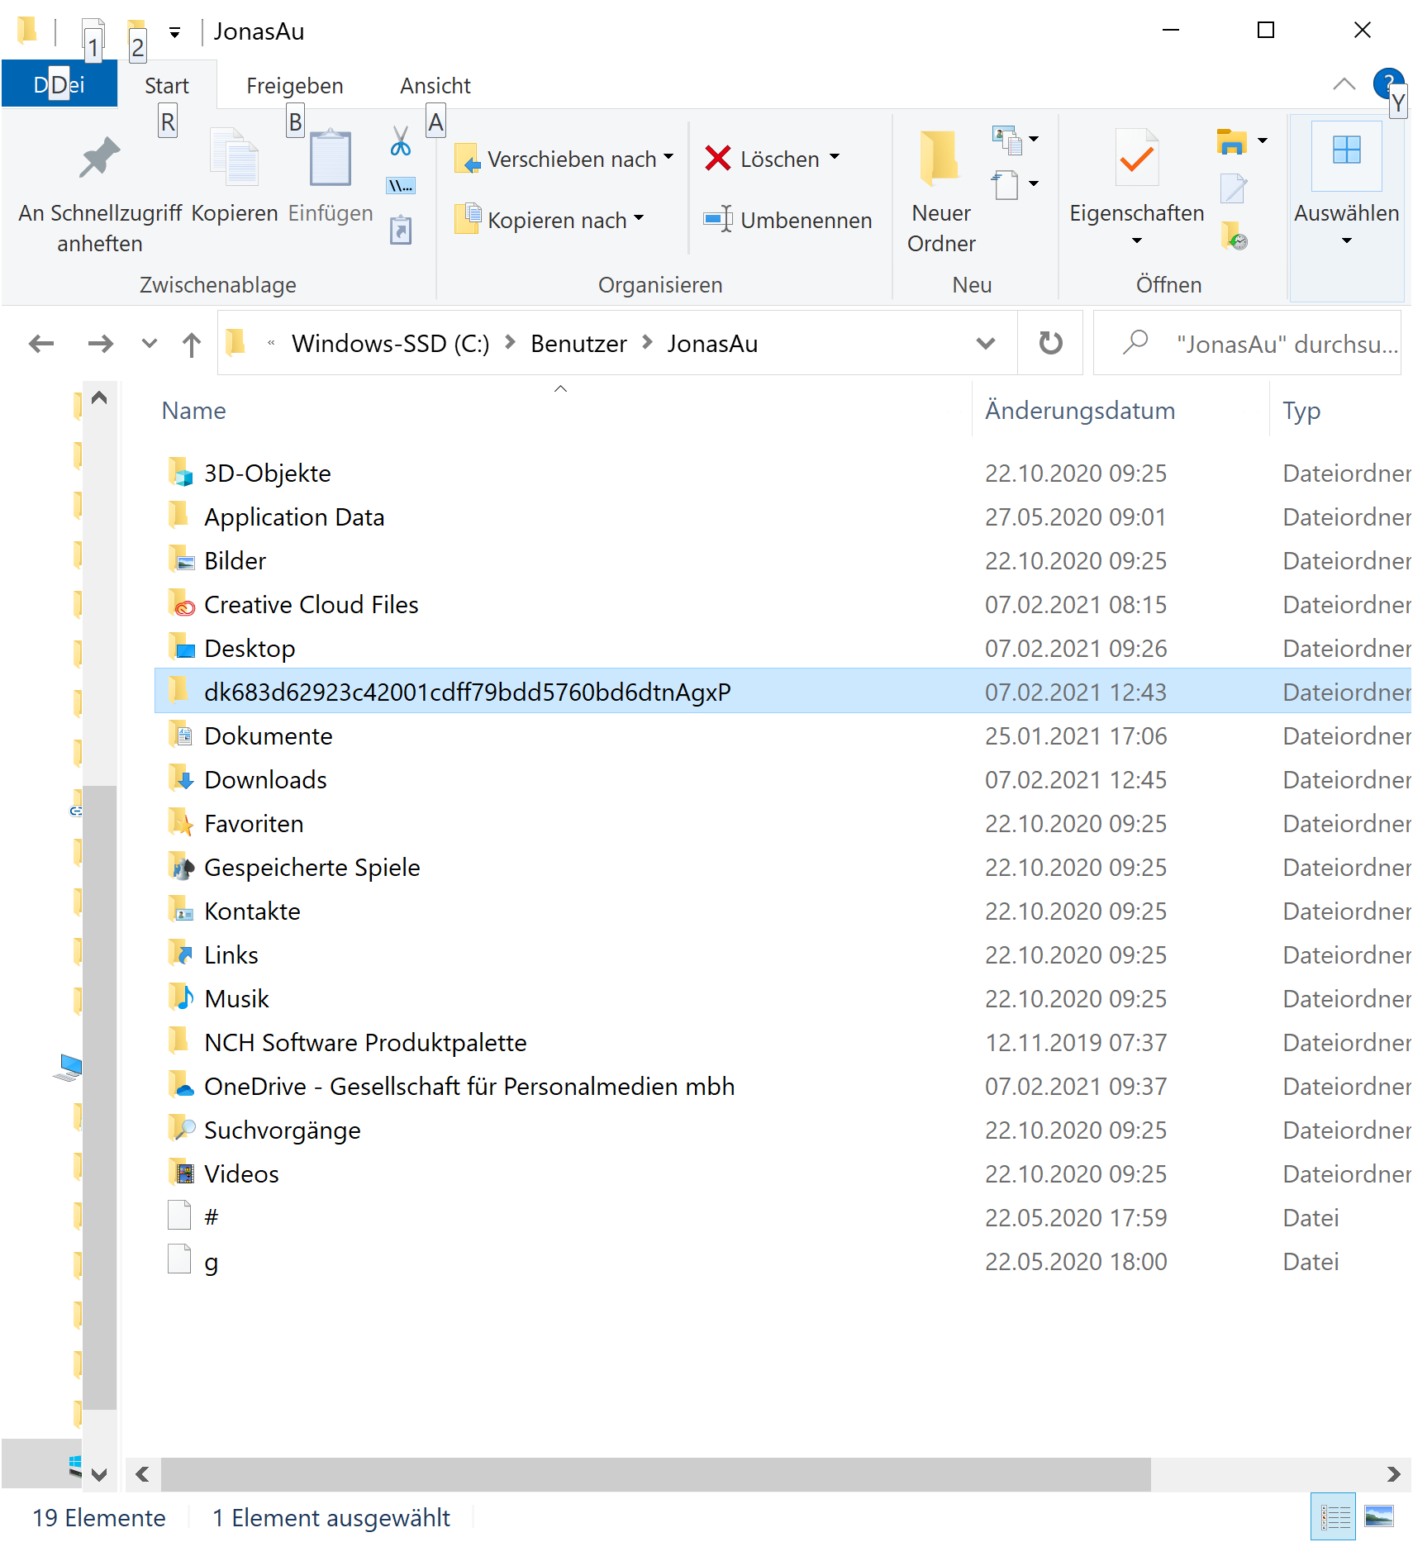1413x1542 pixels.
Task: Switch to details view icon in status bar
Action: click(x=1334, y=1517)
